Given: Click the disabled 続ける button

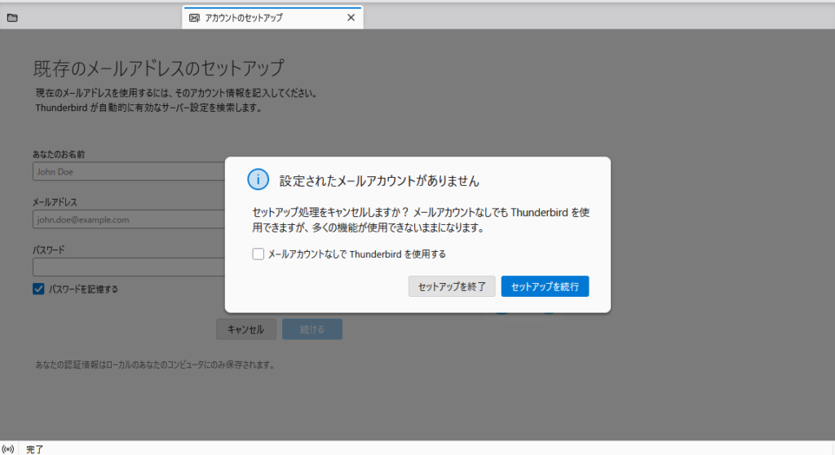Looking at the screenshot, I should click(x=312, y=329).
